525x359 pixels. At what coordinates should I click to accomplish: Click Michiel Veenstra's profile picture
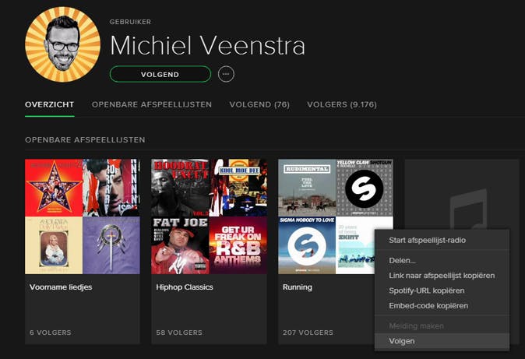click(62, 44)
